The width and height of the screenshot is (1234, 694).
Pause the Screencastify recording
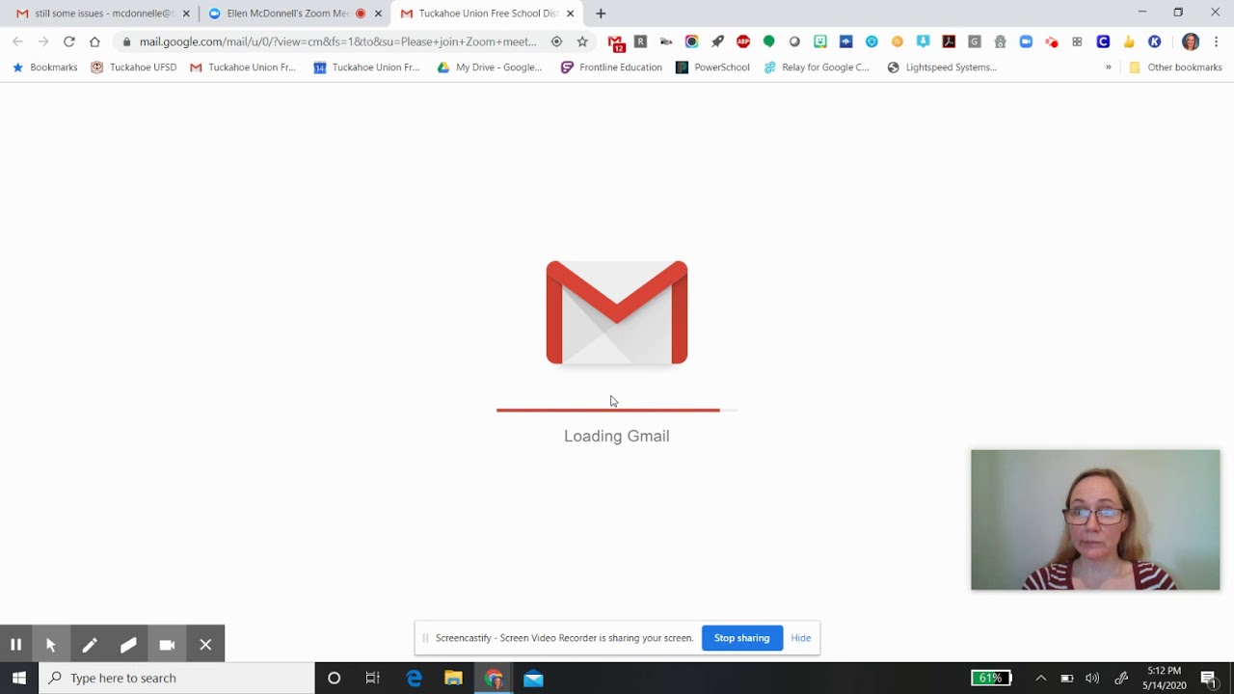pyautogui.click(x=16, y=644)
